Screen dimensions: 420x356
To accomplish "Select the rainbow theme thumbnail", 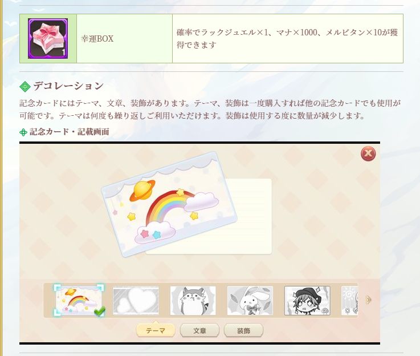I will click(79, 300).
